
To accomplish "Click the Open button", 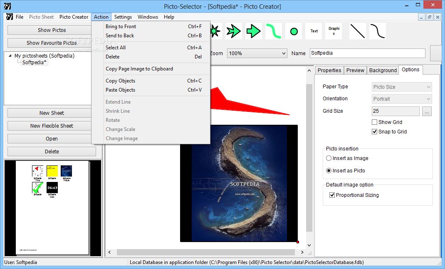I will (x=52, y=138).
